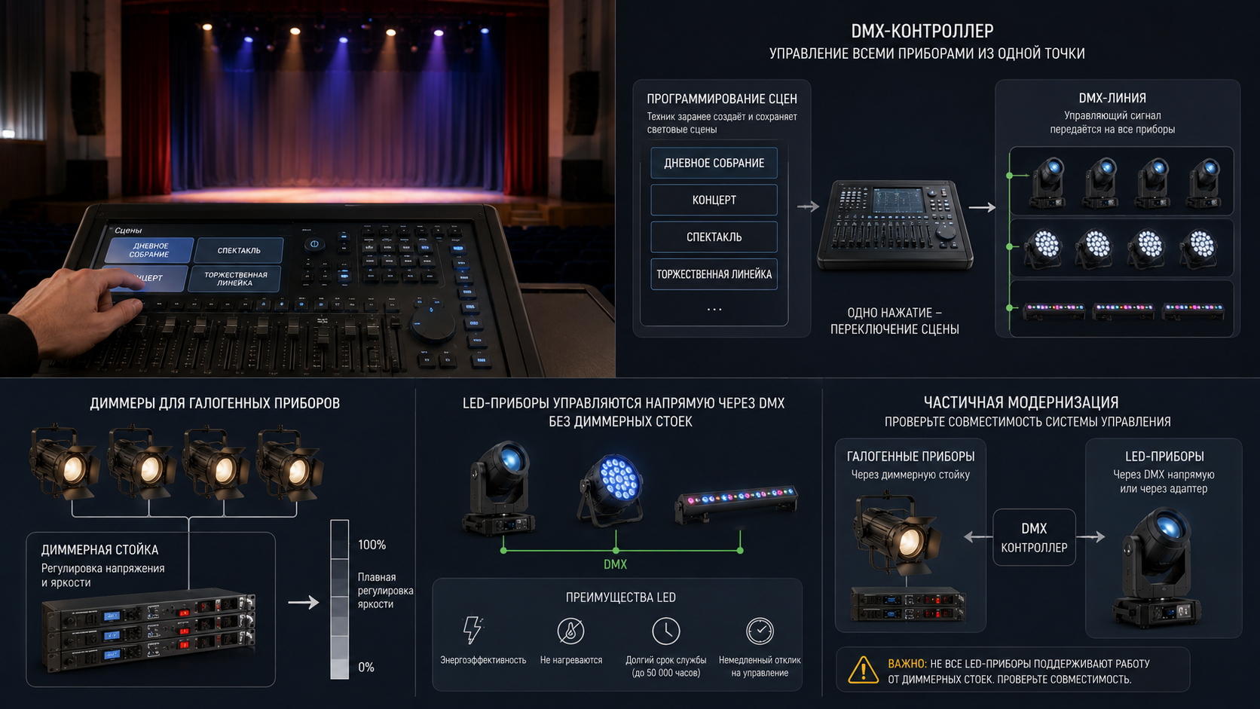The height and width of the screenshot is (709, 1260).
Task: Click the ПРОВЕРЬТЕ СОВМЕСТИМОСТЬ СИСТЕМЫ УПРАВЛЕНИЯ subtitle
Action: click(1027, 422)
